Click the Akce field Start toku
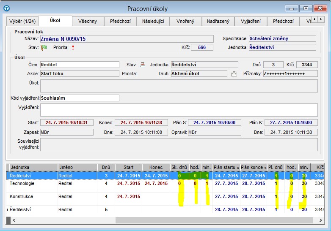 [x=80, y=73]
